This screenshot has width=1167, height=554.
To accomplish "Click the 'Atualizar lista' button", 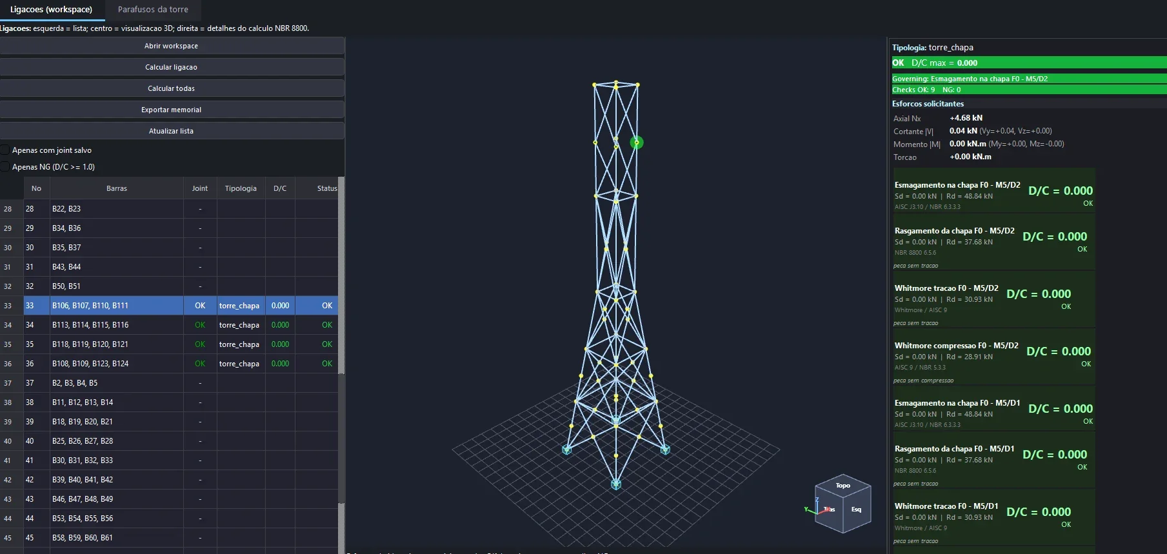I will (x=172, y=131).
